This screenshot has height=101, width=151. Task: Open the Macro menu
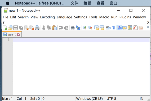[x=104, y=17]
